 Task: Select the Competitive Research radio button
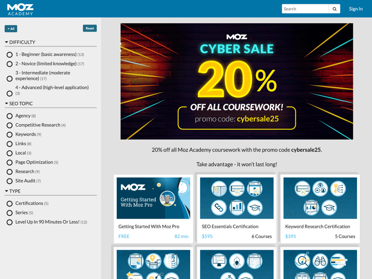9,125
